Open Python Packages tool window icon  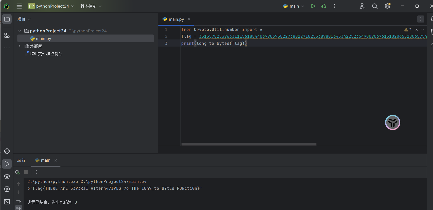(x=7, y=151)
